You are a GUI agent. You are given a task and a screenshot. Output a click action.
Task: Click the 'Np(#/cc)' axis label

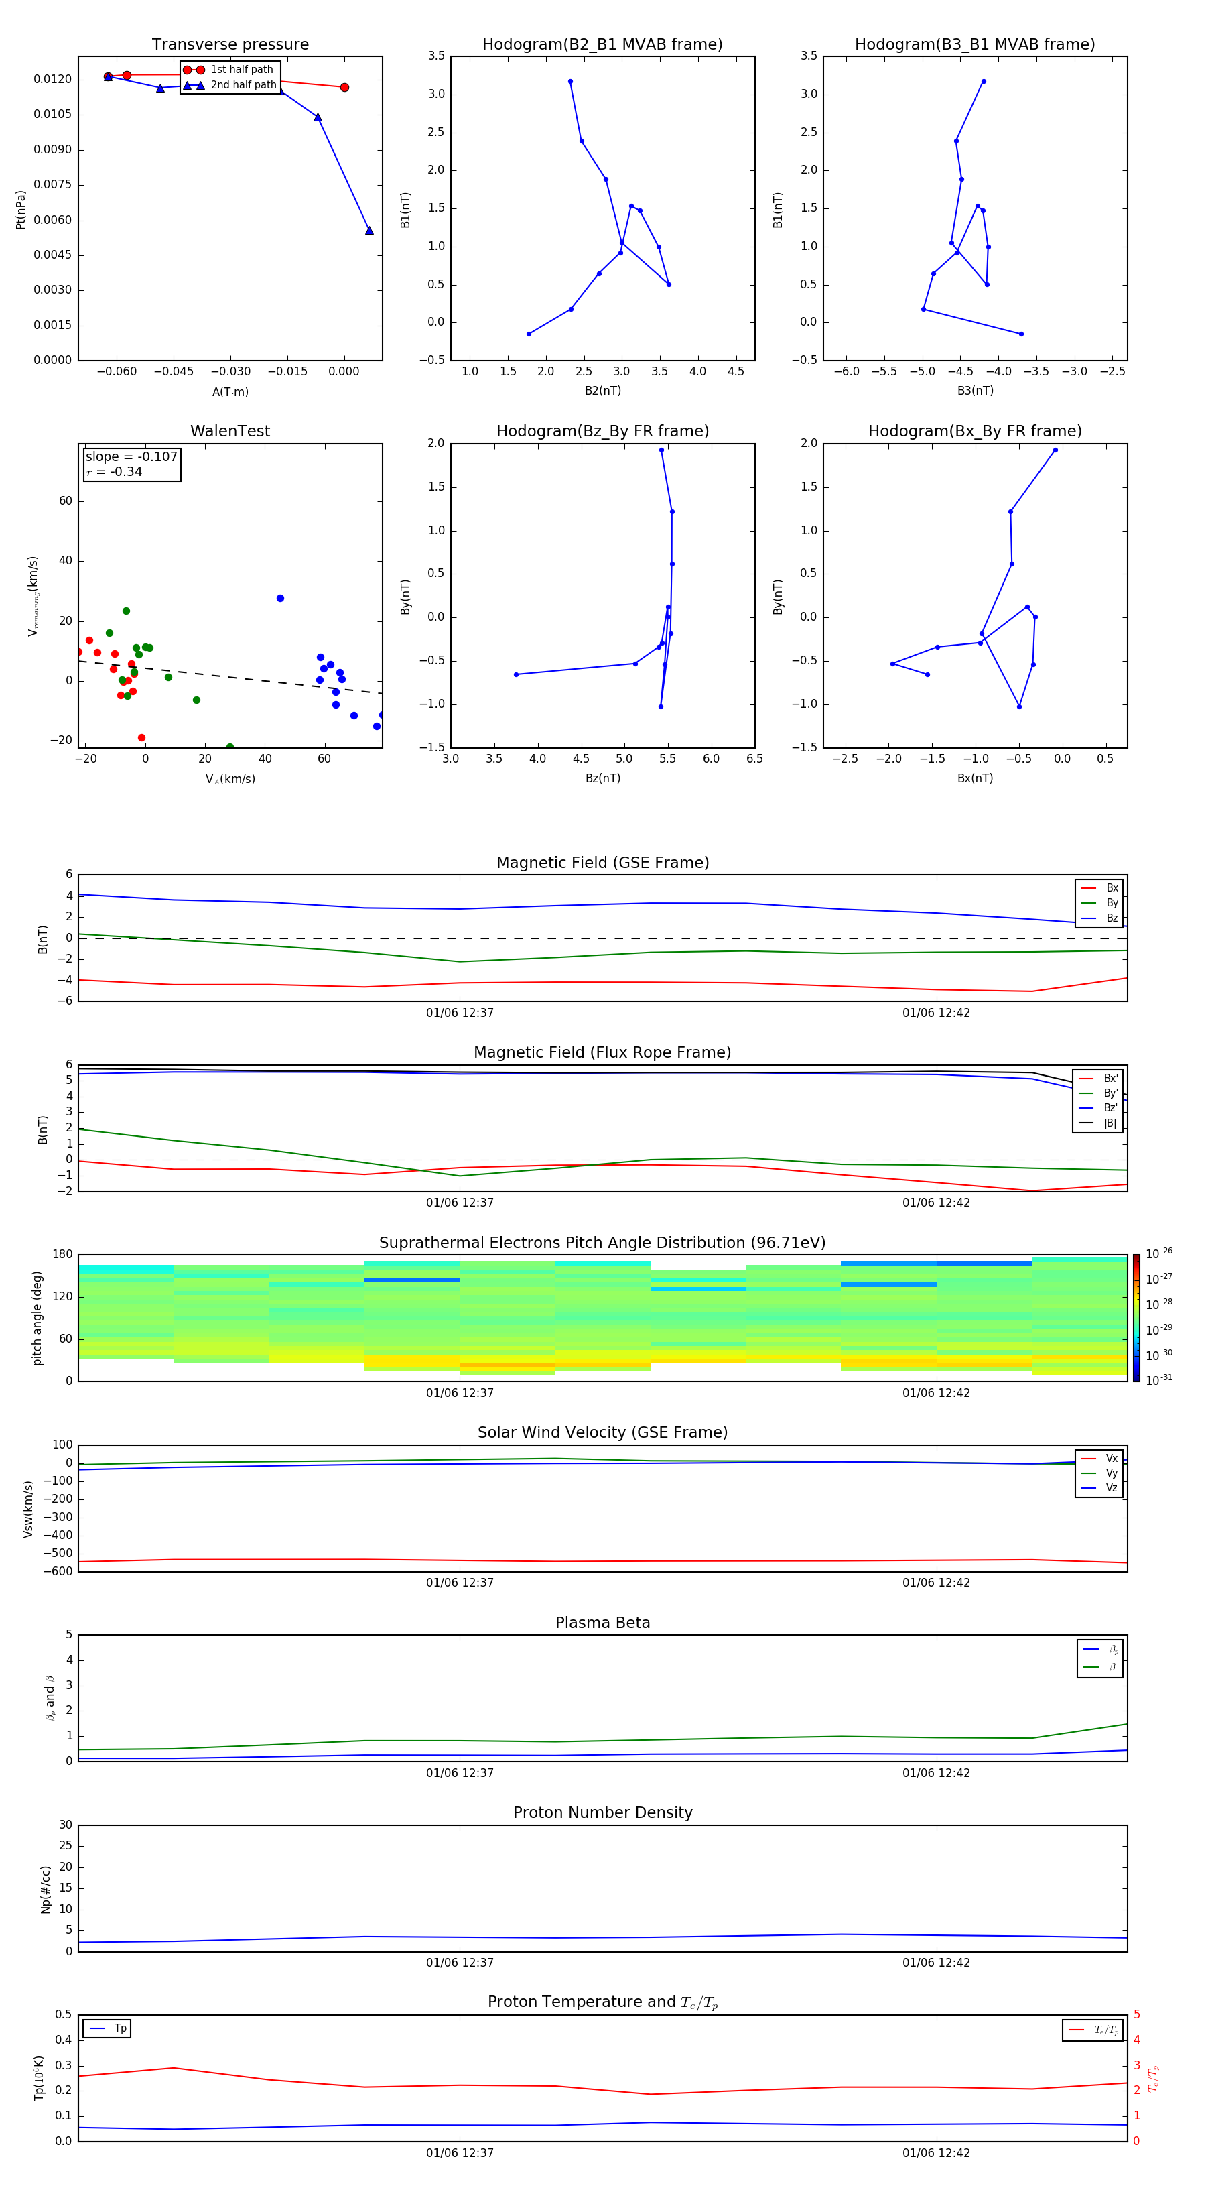pos(46,1889)
